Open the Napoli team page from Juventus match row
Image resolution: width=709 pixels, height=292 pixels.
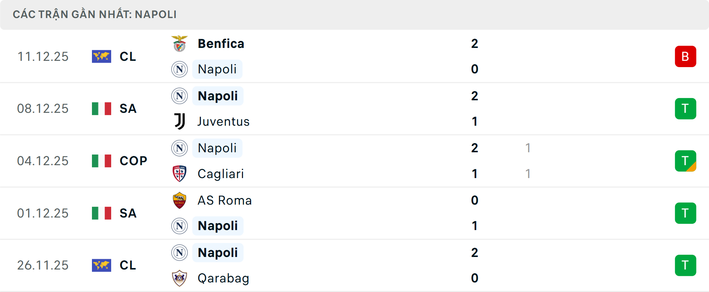[x=218, y=96]
